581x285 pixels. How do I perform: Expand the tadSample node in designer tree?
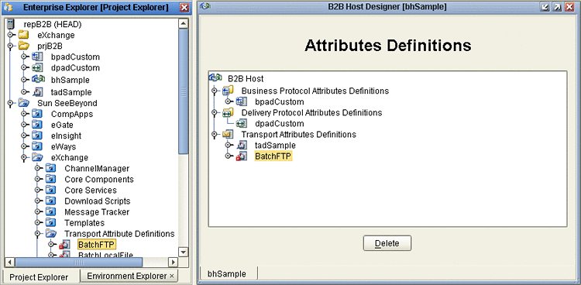(229, 146)
